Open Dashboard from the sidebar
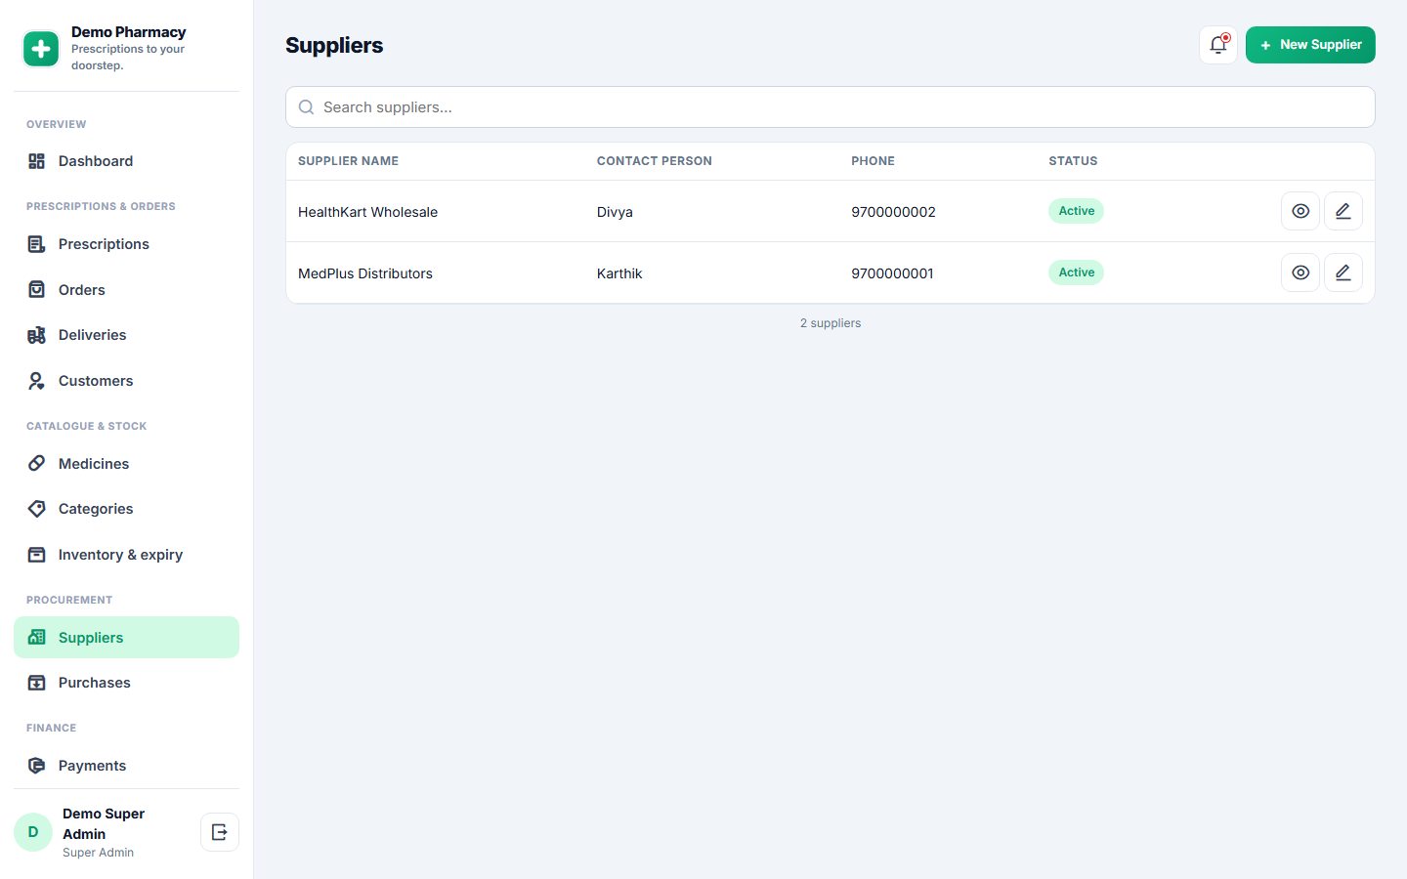This screenshot has width=1407, height=879. tap(126, 161)
